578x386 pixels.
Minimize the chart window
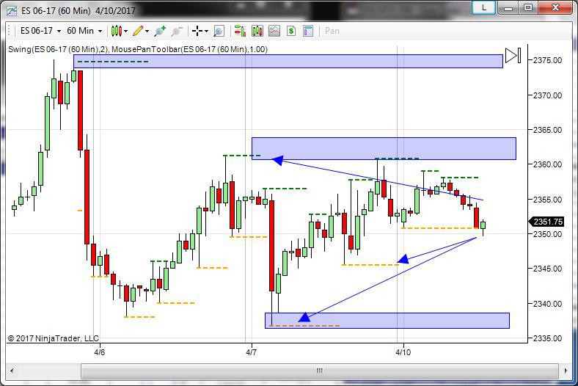508,7
